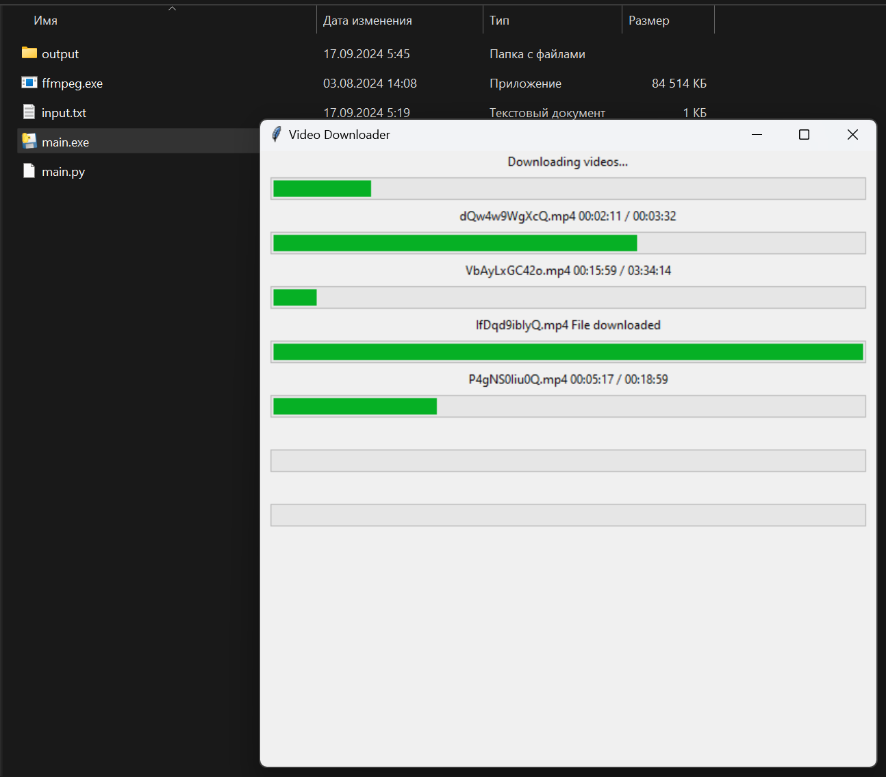Viewport: 886px width, 777px height.
Task: Click the overall Downloading videos progress bar
Action: [568, 188]
